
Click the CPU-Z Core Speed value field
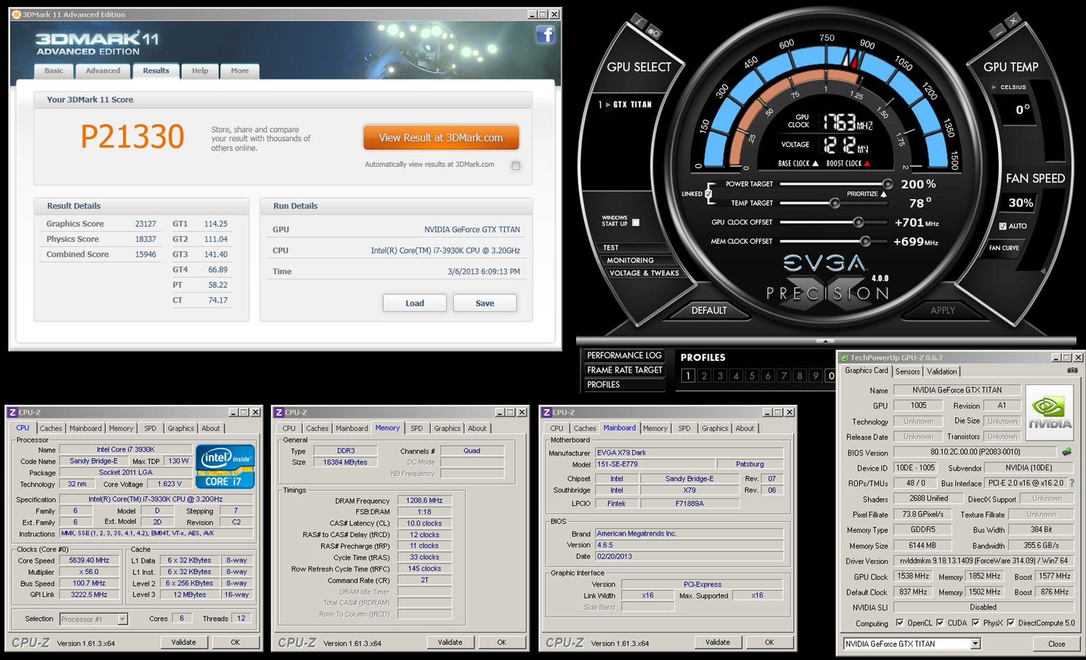pyautogui.click(x=88, y=560)
